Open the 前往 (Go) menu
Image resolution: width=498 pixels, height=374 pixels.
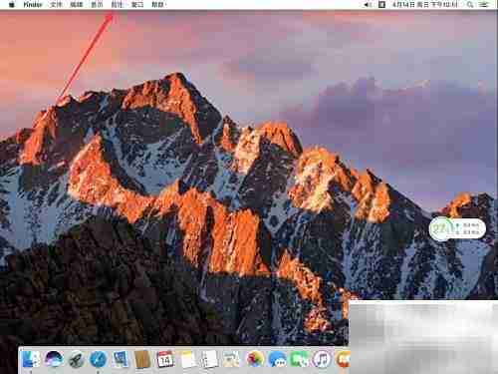(x=117, y=5)
